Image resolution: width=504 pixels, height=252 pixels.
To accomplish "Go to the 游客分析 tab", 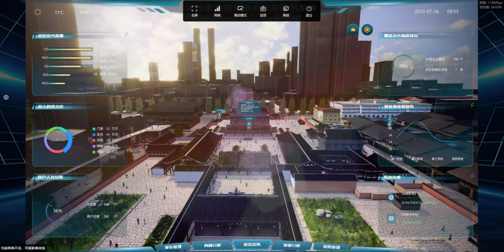I will pos(292,245).
